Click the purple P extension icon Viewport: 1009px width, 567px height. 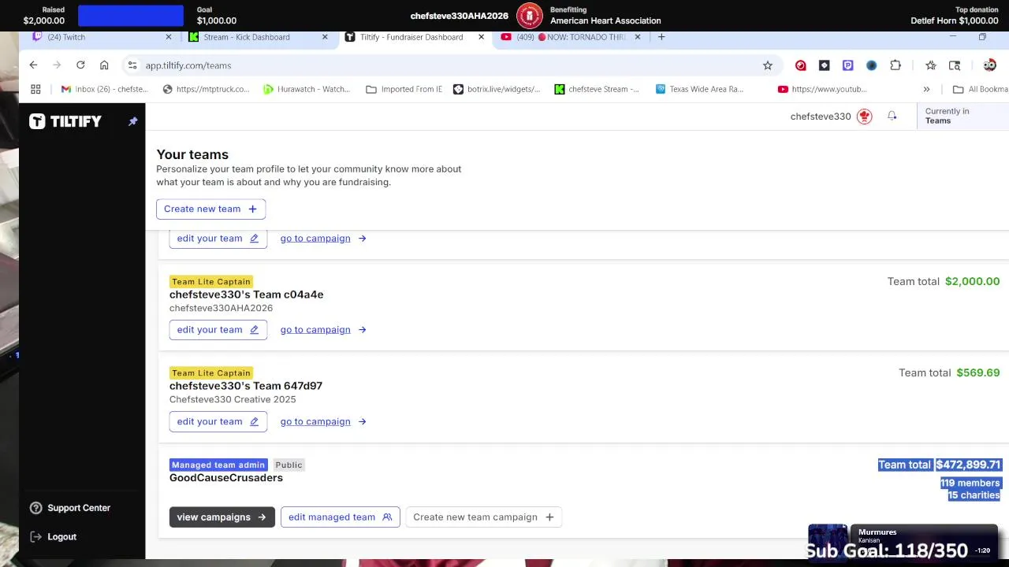[x=848, y=65]
